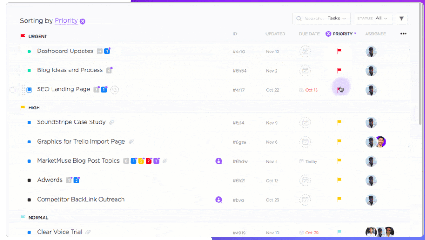Screen dimensions: 425x240
Task: Click the Oct 29 due date on Clear Voice Trial
Action: pyautogui.click(x=309, y=233)
